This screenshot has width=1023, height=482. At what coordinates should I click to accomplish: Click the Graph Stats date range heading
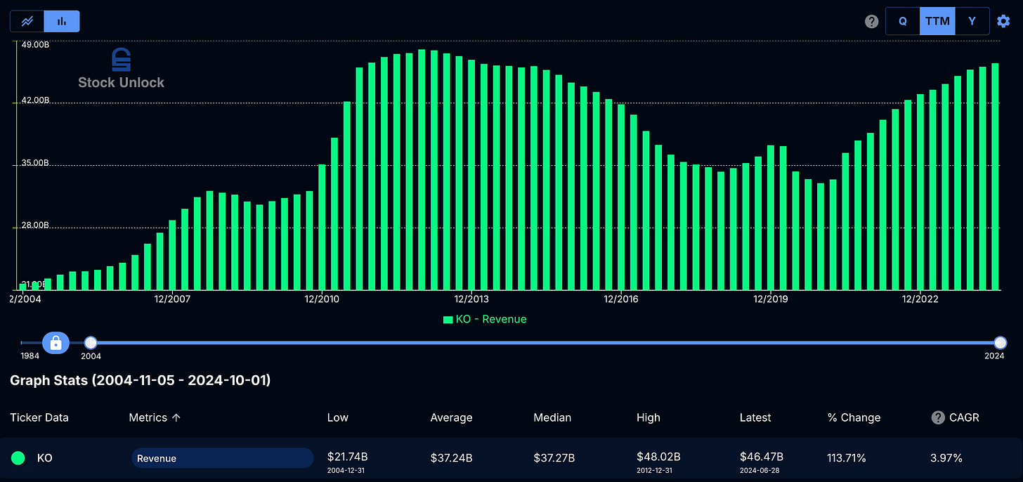coord(141,380)
